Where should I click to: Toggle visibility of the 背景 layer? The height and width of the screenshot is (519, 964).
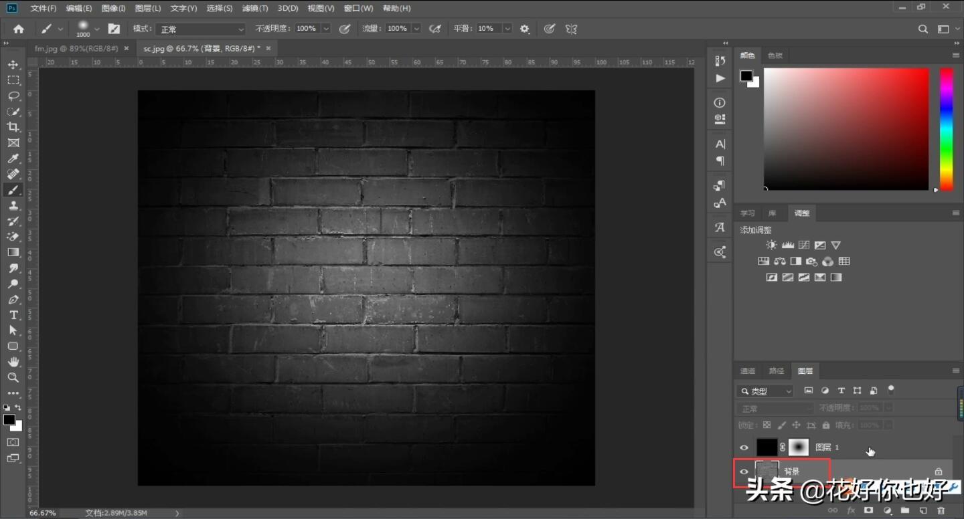(x=744, y=472)
